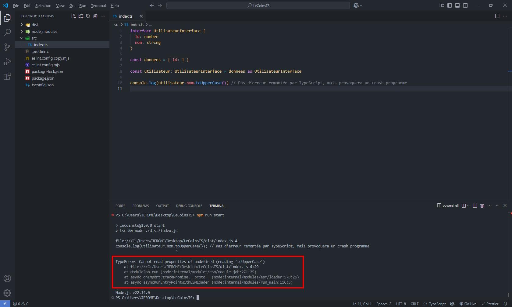Click the New File icon in Explorer

coord(73,16)
